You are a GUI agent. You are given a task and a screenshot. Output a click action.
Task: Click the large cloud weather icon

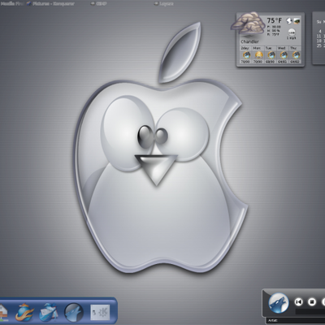tap(248, 23)
